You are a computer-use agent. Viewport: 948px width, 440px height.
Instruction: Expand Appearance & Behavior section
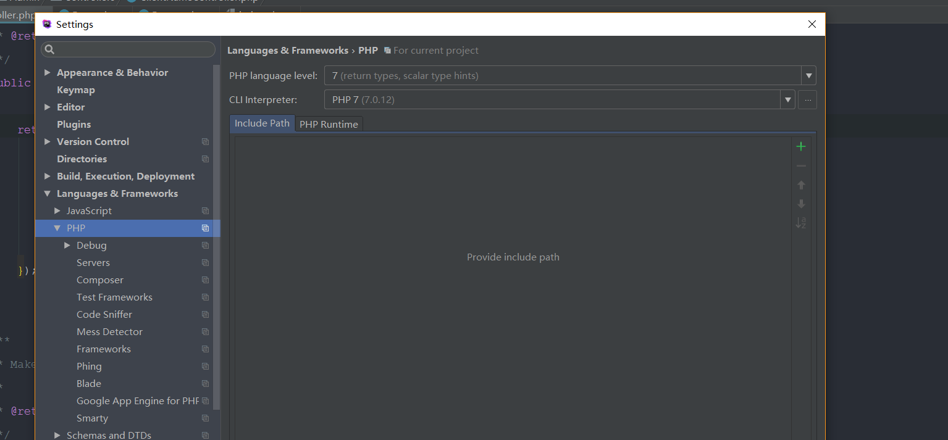(x=48, y=73)
